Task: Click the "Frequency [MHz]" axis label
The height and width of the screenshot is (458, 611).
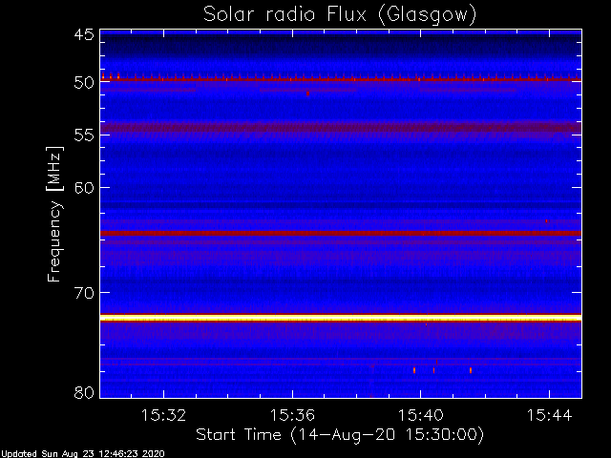Action: click(54, 214)
